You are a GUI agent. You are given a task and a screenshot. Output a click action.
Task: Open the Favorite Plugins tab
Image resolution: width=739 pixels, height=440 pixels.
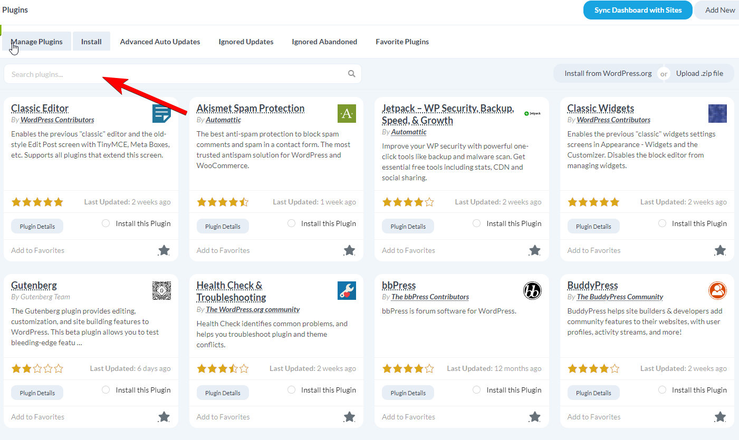(402, 41)
